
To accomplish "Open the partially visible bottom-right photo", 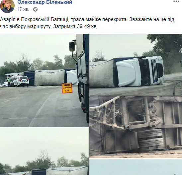I will click(x=136, y=167).
